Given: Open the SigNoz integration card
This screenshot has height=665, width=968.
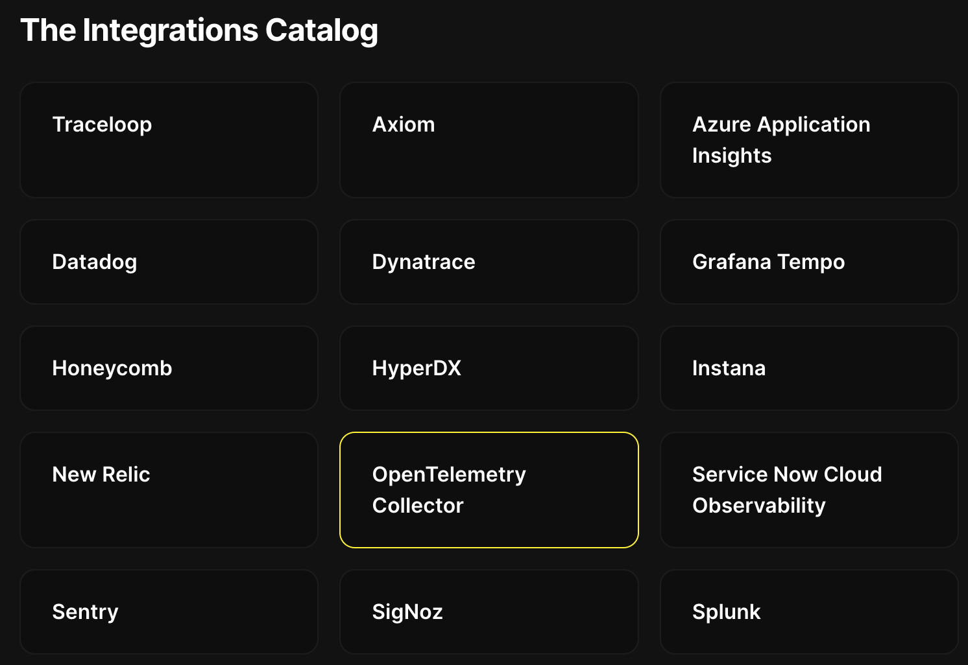Looking at the screenshot, I should click(x=489, y=612).
